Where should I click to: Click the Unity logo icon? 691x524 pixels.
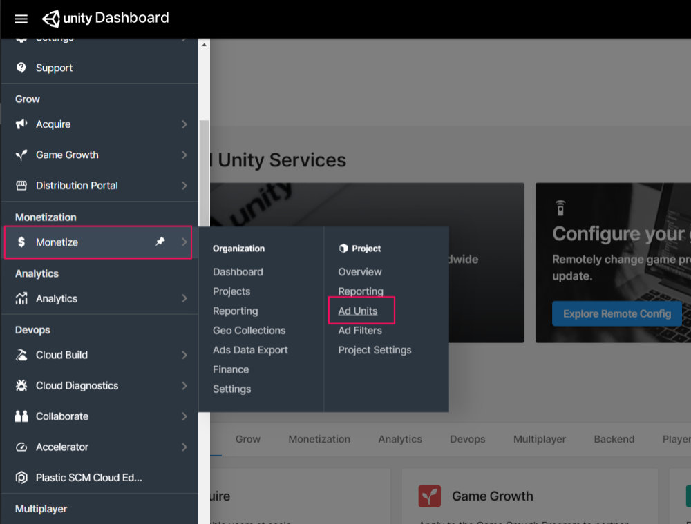coord(51,19)
